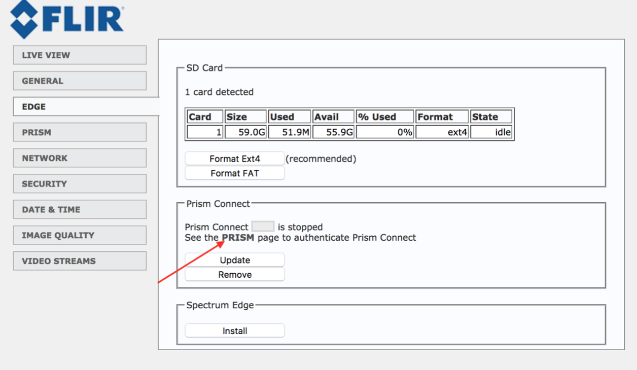Click card number 1 cell

[205, 132]
